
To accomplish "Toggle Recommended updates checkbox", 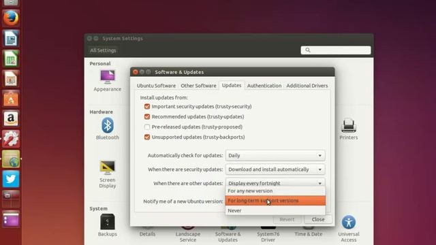I will click(x=147, y=116).
